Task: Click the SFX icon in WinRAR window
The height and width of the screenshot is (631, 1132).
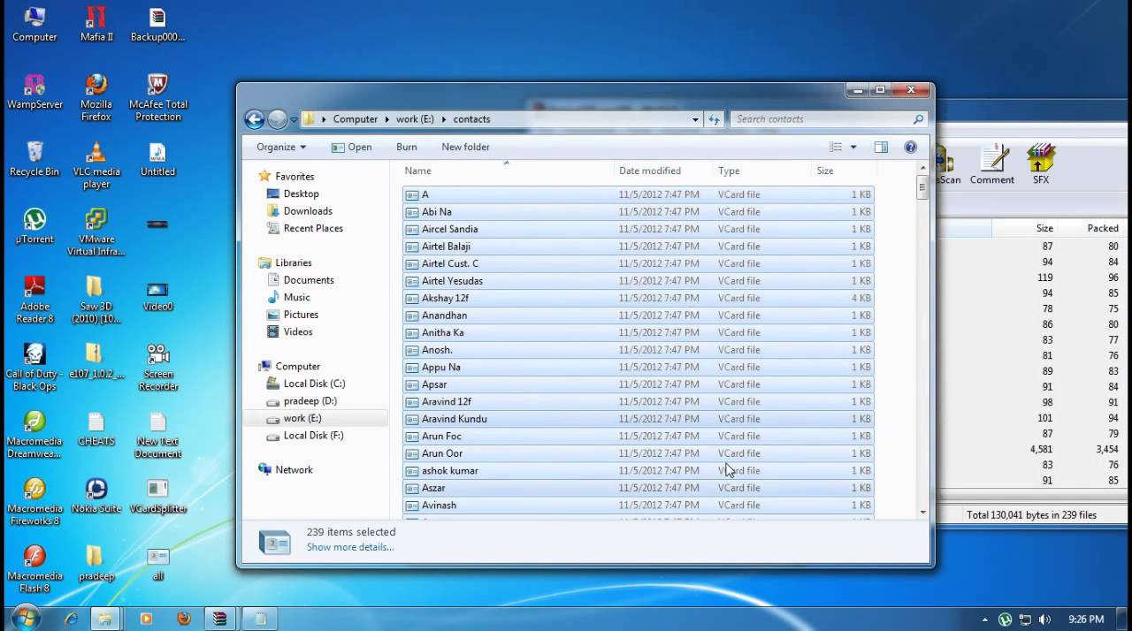Action: click(x=1041, y=164)
